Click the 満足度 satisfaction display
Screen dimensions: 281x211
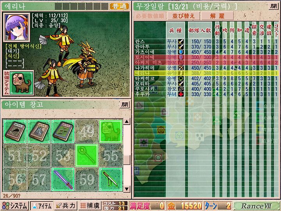147,206
